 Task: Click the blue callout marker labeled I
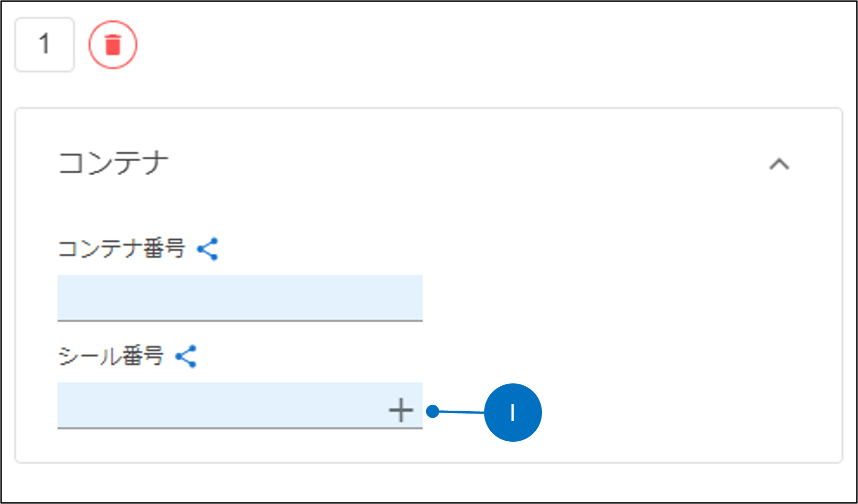point(513,412)
